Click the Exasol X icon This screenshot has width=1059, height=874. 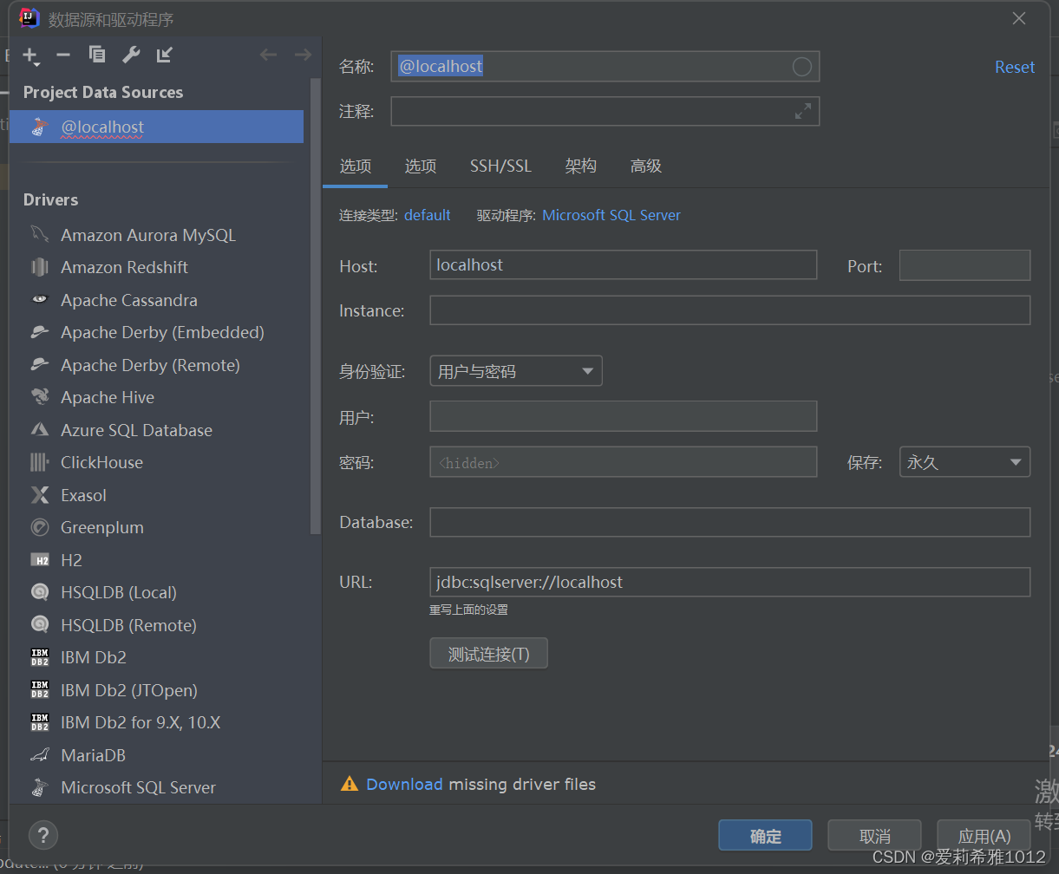tap(40, 495)
